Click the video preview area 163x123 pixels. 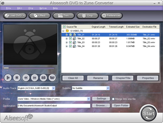(30, 45)
